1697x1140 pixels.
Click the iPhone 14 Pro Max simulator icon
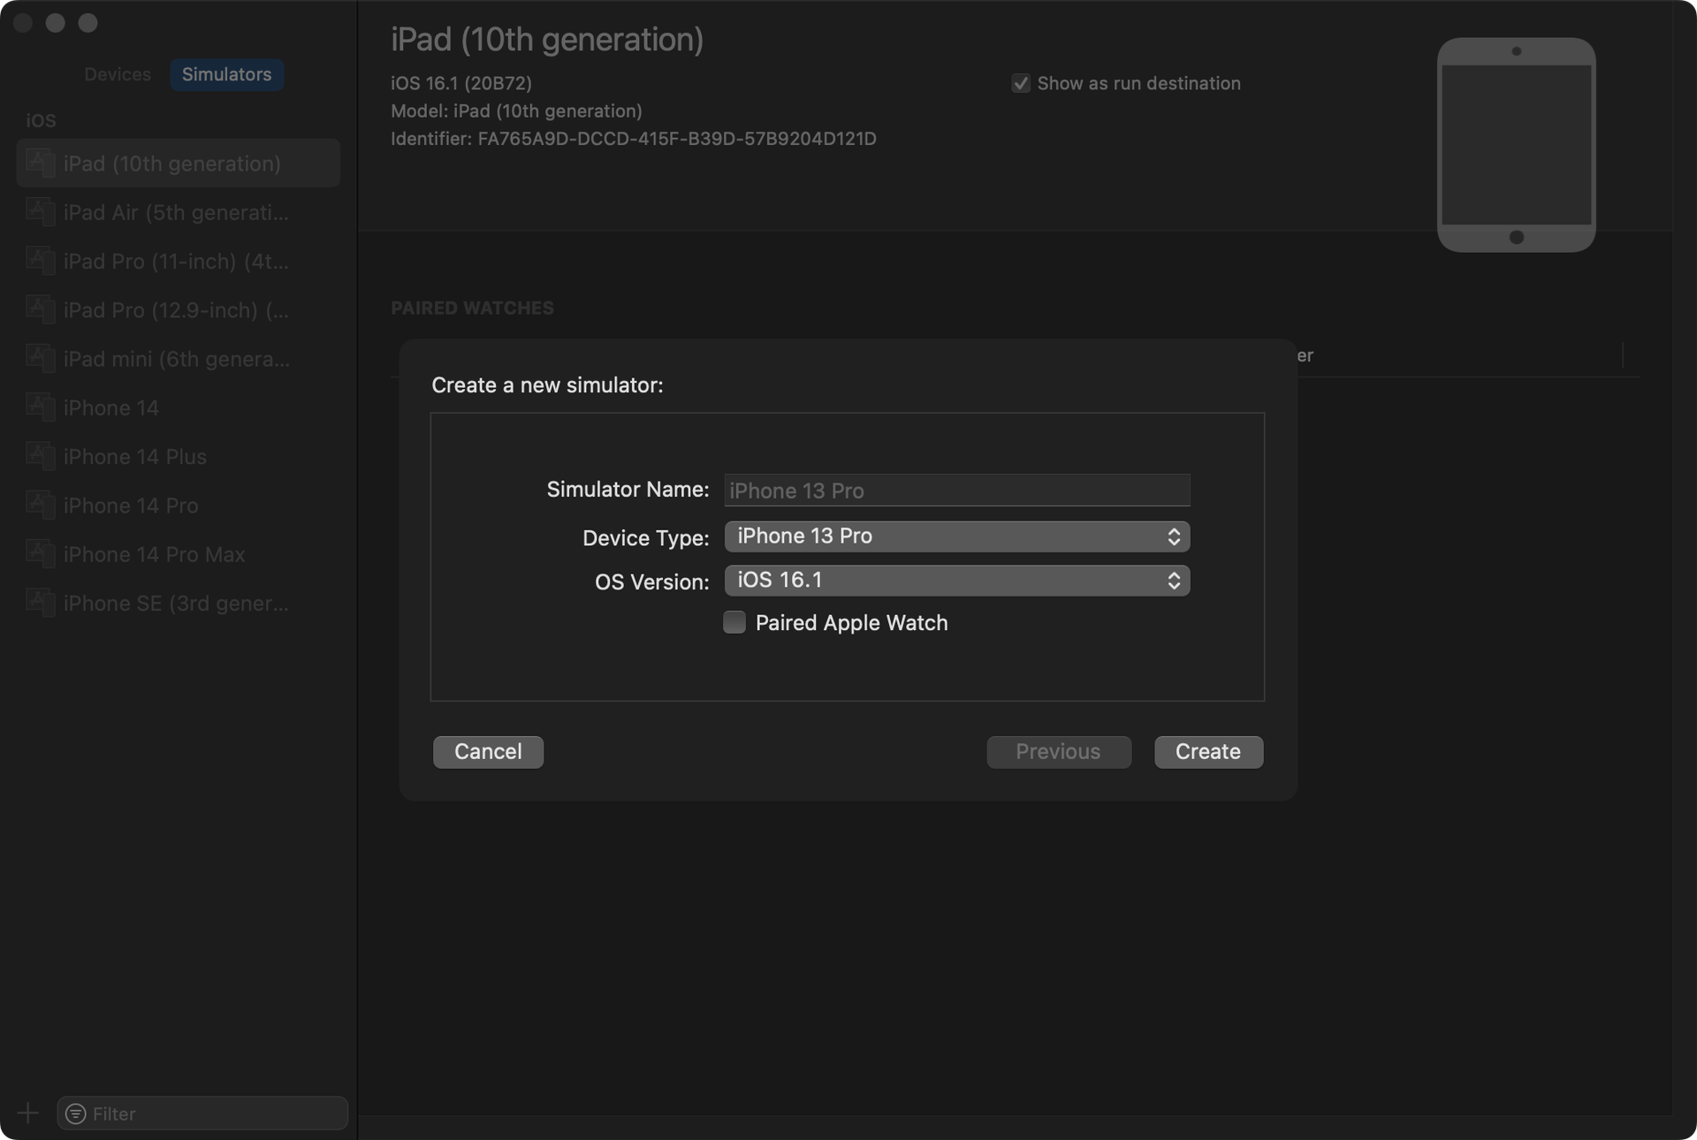coord(41,554)
